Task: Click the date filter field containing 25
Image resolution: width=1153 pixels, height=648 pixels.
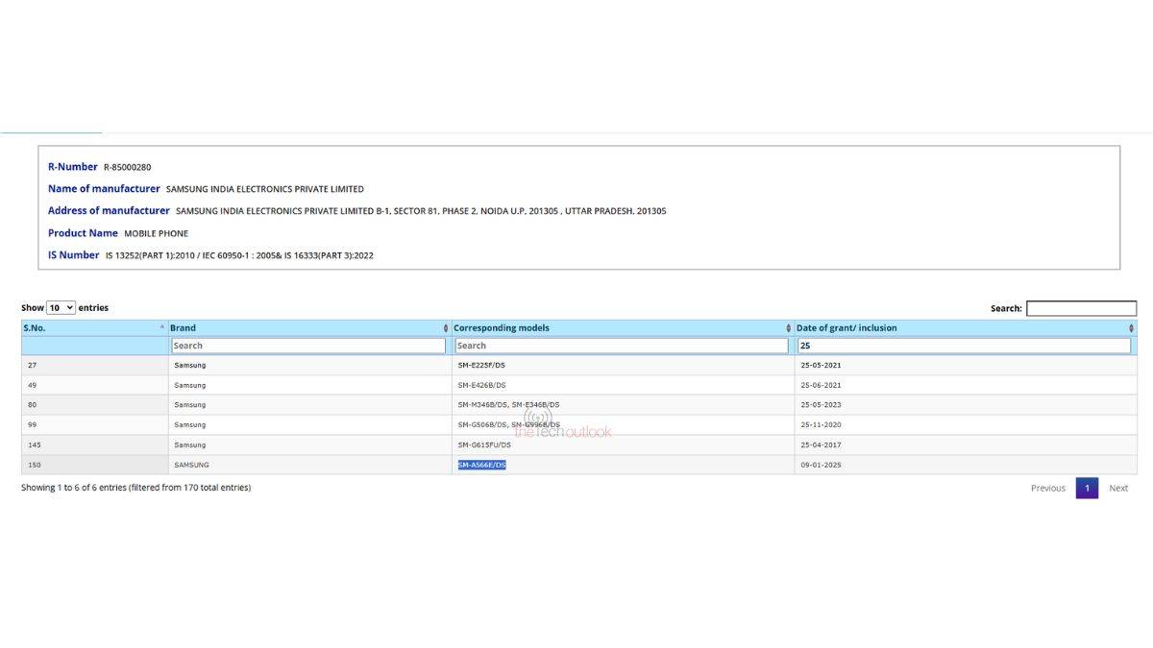Action: [964, 346]
